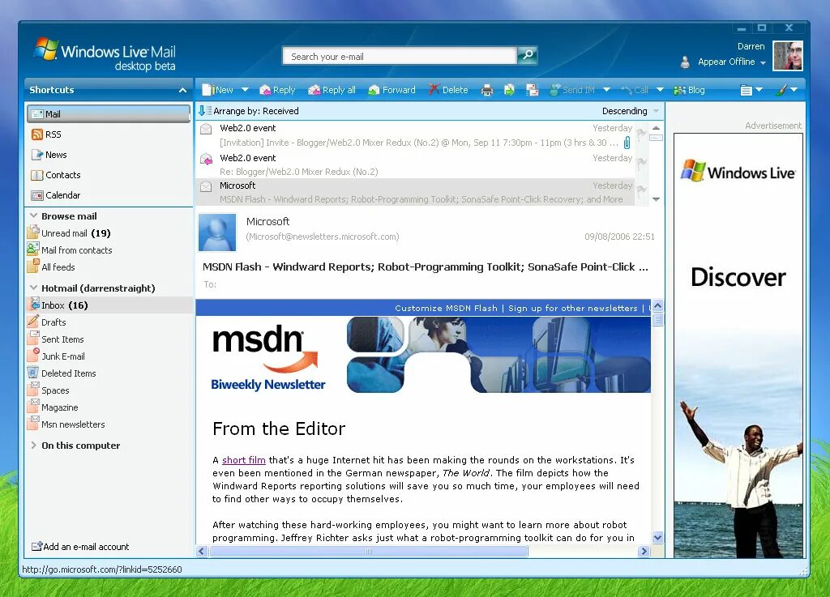Click Blog in the toolbar
830x597 pixels.
pyautogui.click(x=689, y=90)
